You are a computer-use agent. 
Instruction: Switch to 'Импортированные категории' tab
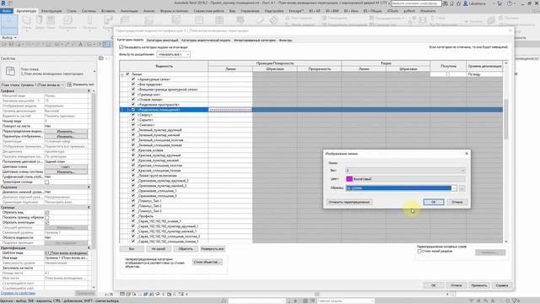tap(255, 41)
